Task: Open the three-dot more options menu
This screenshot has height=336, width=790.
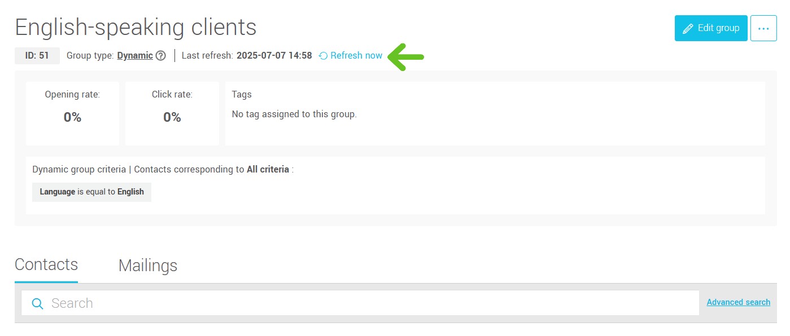Action: click(x=763, y=28)
